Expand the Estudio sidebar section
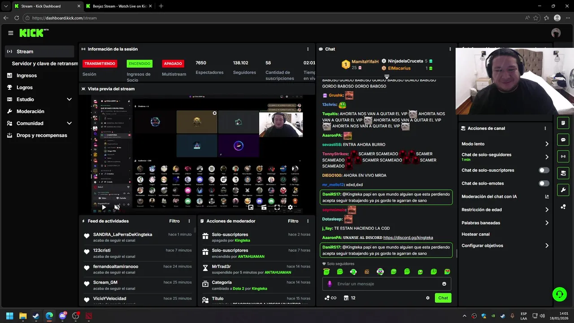Screen dimensions: 574x323 coord(69,99)
